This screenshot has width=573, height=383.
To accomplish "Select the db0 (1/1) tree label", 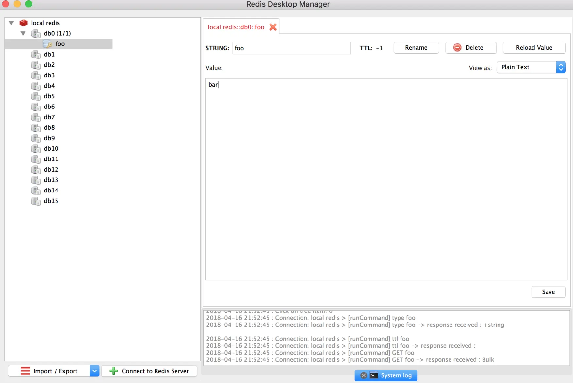I will click(57, 33).
